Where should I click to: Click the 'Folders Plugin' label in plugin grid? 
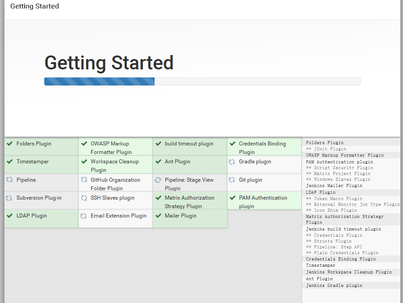click(34, 144)
